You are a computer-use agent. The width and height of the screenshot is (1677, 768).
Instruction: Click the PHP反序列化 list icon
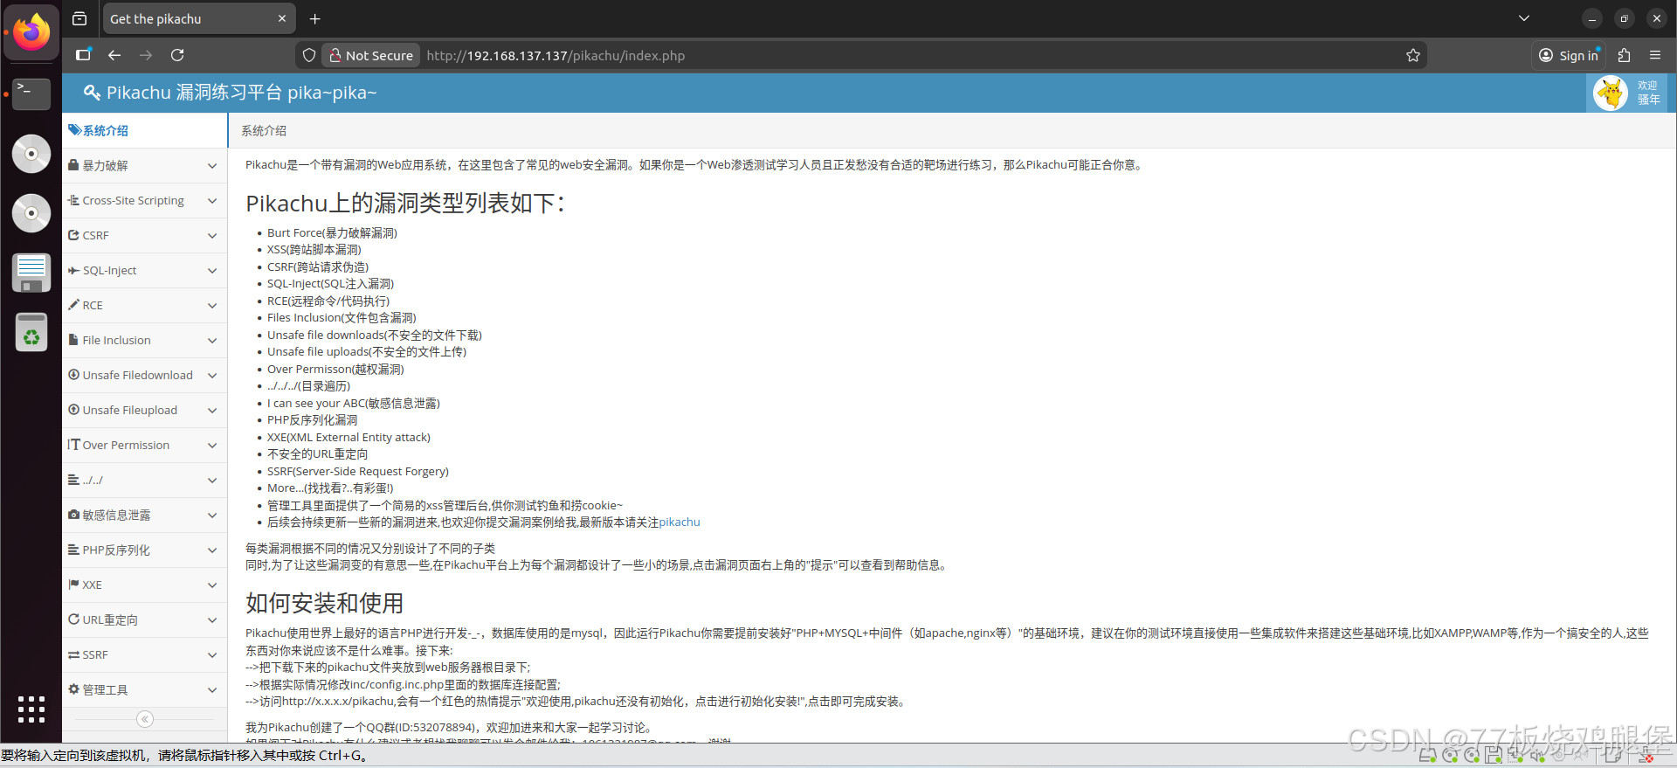73,550
